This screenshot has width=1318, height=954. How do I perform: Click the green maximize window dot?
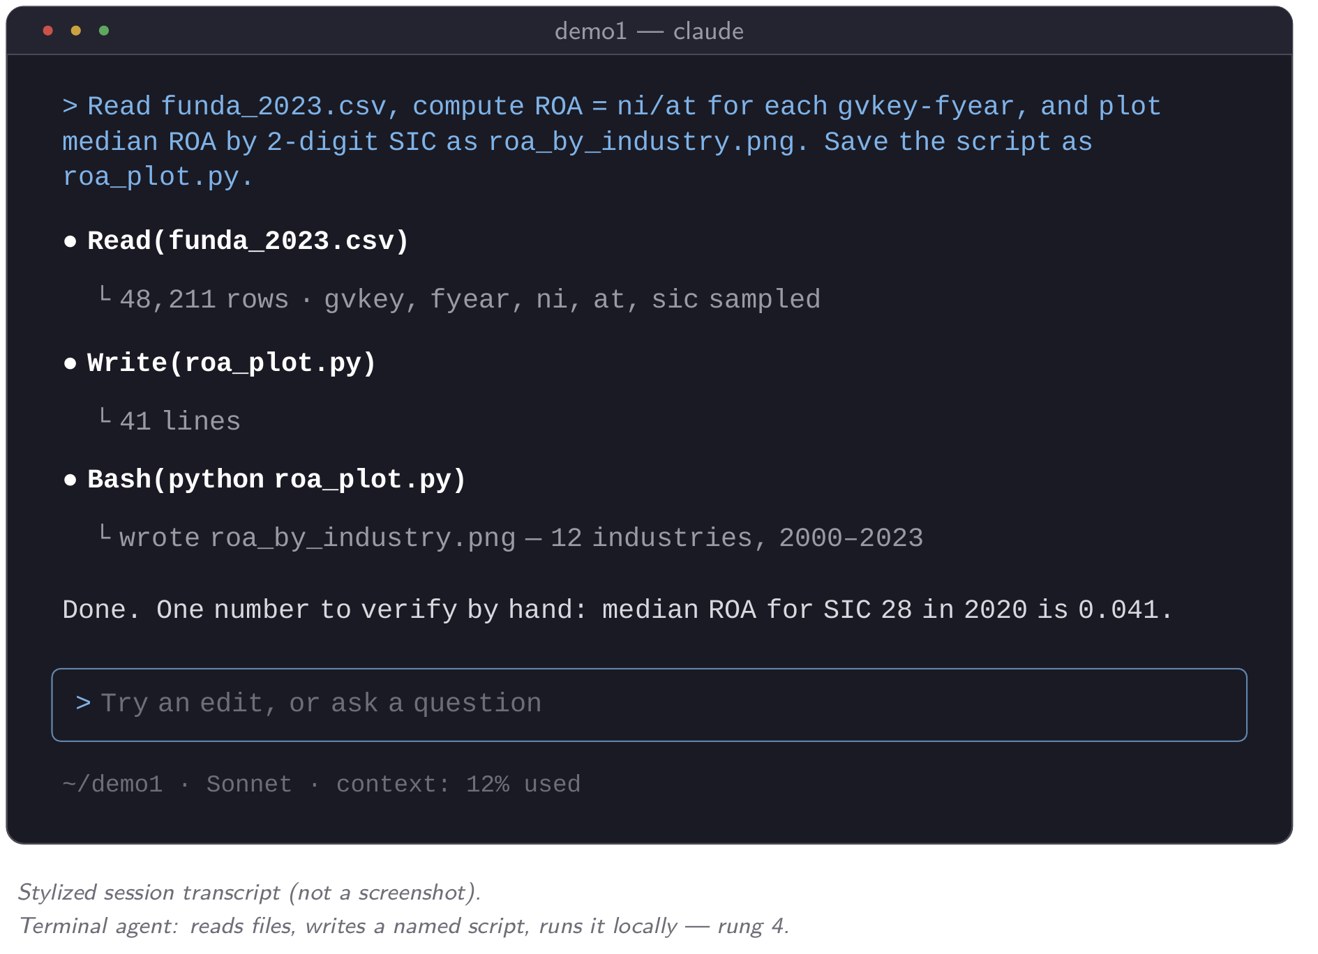pos(104,31)
